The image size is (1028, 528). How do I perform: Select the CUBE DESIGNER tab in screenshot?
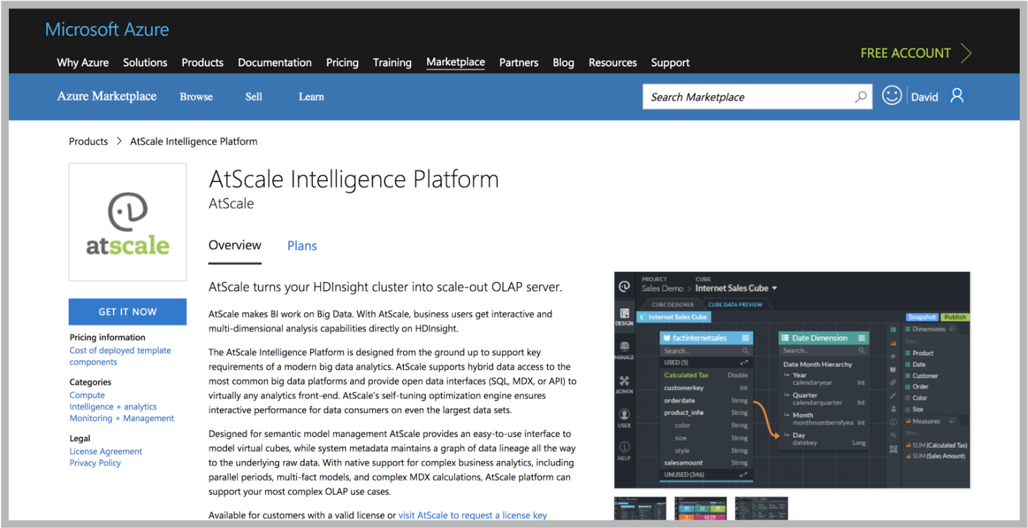[x=672, y=304]
